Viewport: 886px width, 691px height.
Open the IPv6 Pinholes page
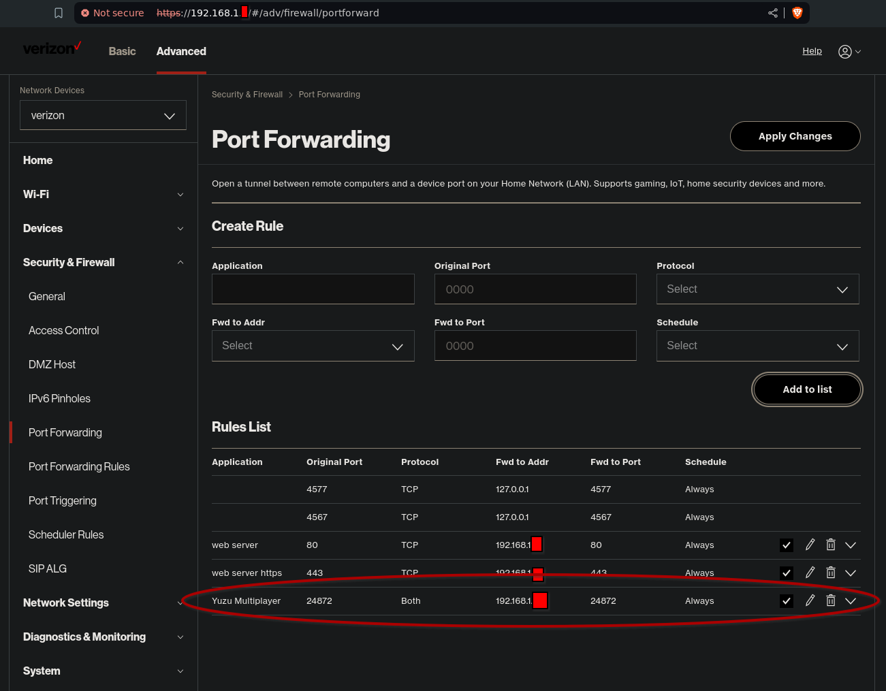[59, 398]
